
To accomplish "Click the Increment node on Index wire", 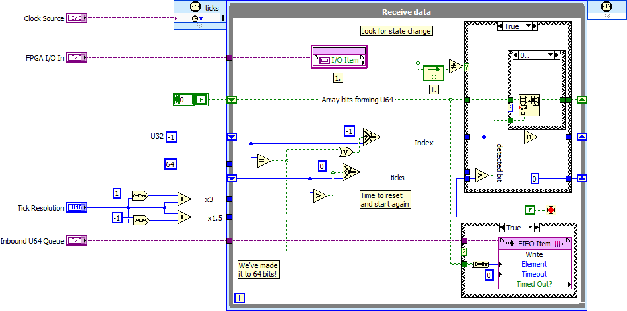I will [x=531, y=137].
